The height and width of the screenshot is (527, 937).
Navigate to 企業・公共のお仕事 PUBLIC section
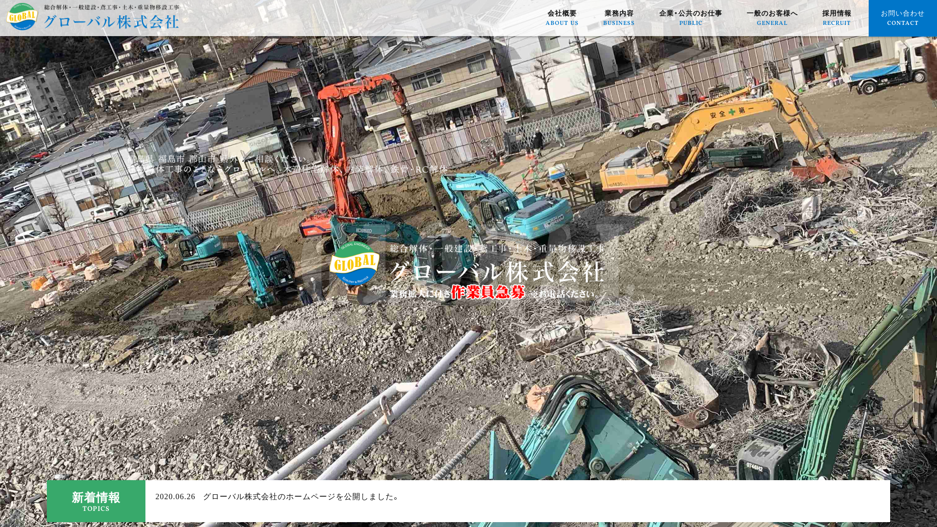click(x=691, y=18)
